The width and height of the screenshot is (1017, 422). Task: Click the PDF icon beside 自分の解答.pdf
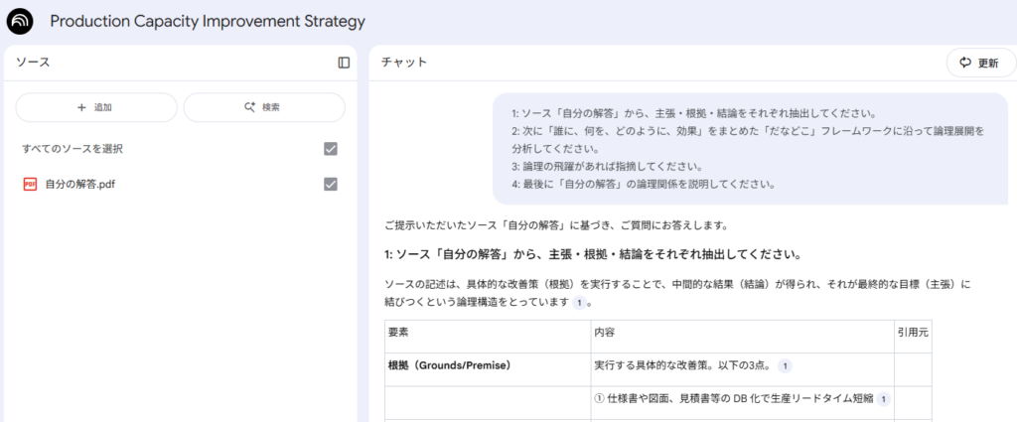(x=30, y=184)
